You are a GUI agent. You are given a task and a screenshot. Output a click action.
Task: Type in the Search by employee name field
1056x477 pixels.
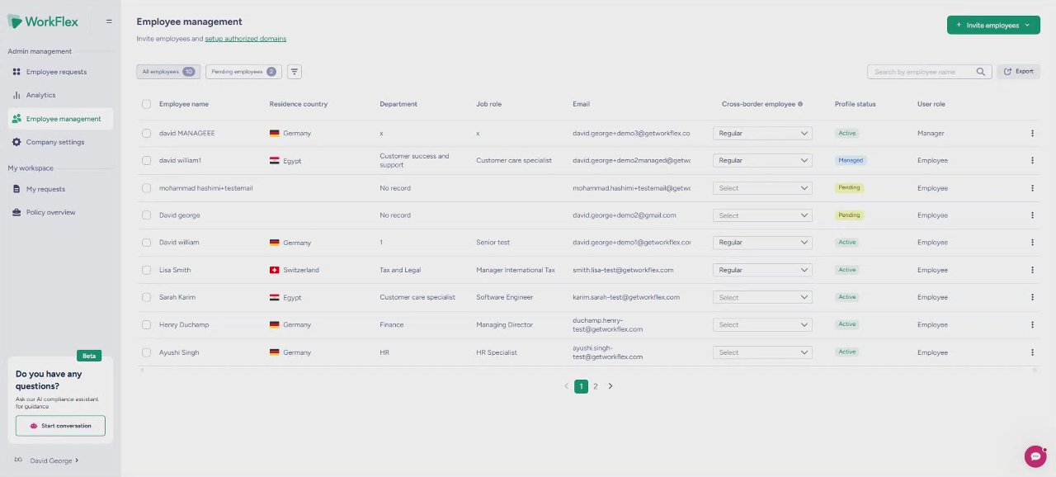click(x=920, y=72)
